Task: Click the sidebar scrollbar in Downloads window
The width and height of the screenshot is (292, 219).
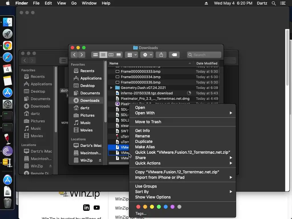Action: [x=106, y=92]
